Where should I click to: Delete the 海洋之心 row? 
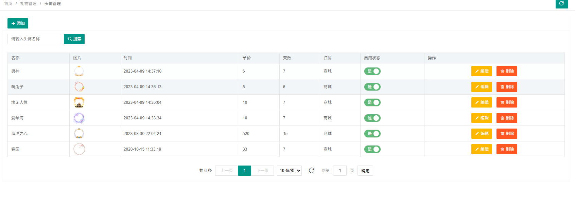click(506, 134)
